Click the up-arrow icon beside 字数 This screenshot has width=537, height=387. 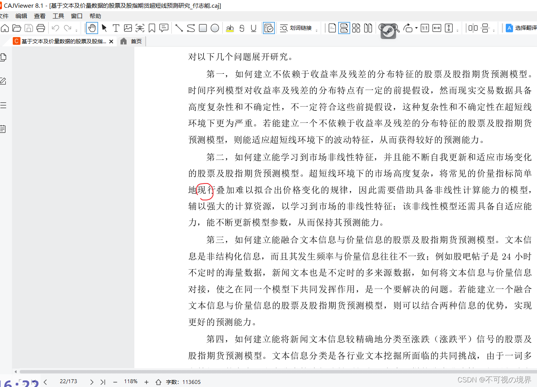point(158,382)
